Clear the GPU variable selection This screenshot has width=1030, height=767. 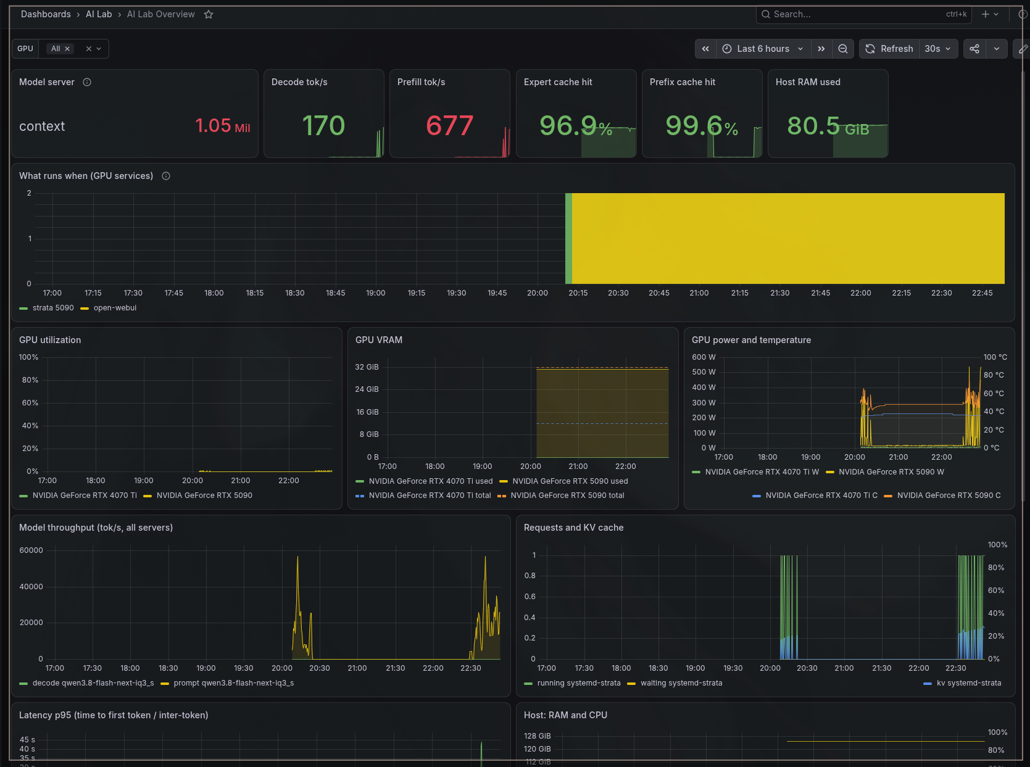pyautogui.click(x=88, y=49)
